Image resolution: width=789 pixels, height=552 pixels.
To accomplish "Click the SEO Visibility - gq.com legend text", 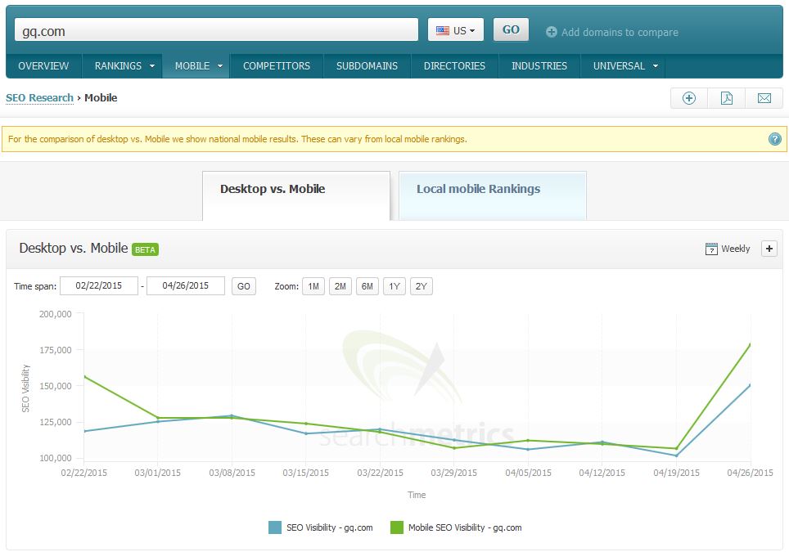I will 330,527.
